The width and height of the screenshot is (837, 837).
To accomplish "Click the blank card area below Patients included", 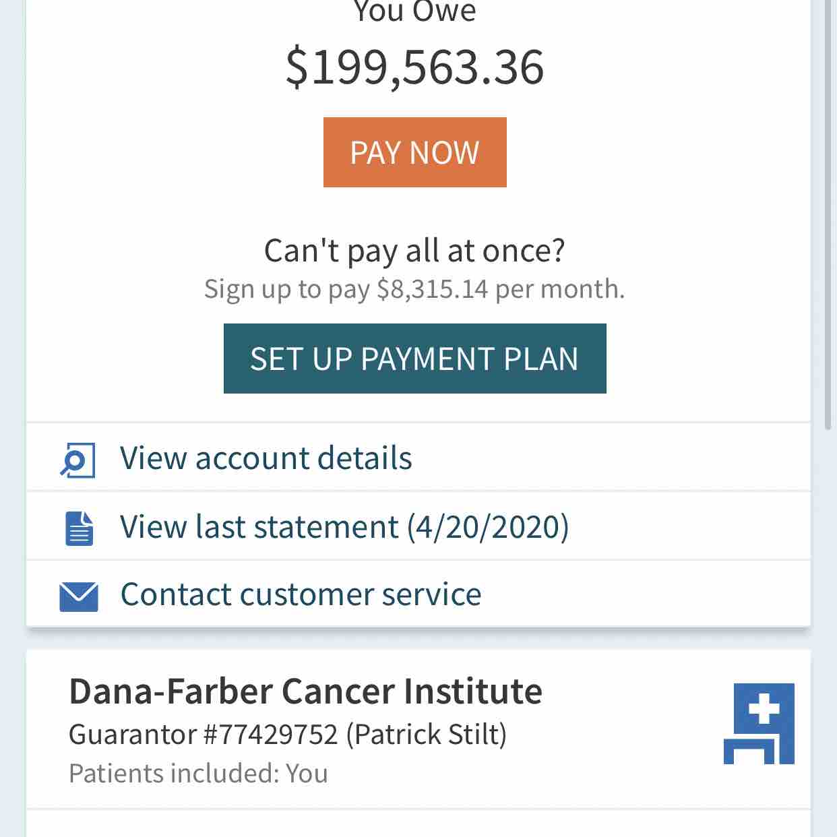I will [418, 824].
